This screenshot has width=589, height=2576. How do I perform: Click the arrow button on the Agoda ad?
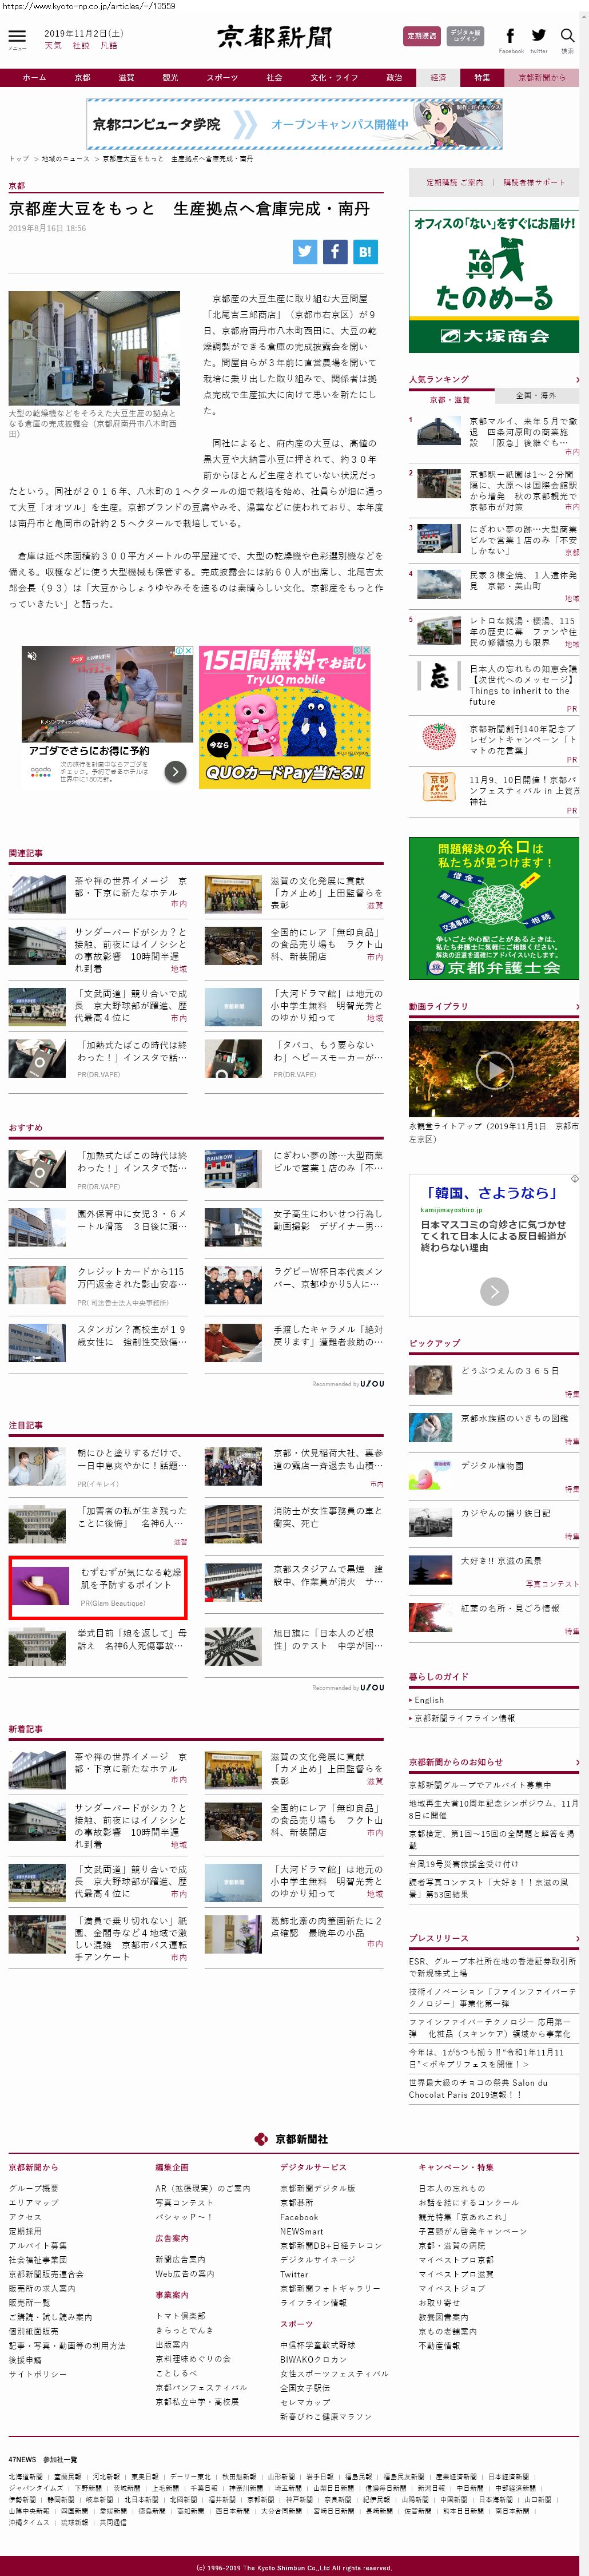point(175,771)
